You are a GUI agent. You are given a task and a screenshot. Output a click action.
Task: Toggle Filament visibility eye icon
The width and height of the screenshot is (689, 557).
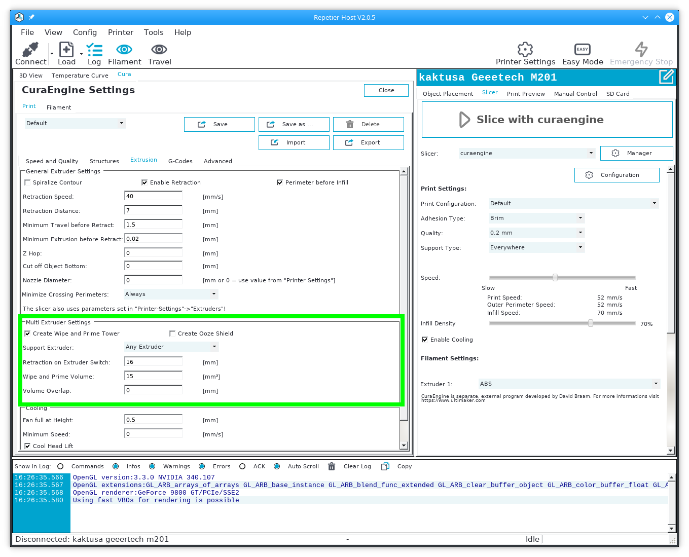pos(124,49)
